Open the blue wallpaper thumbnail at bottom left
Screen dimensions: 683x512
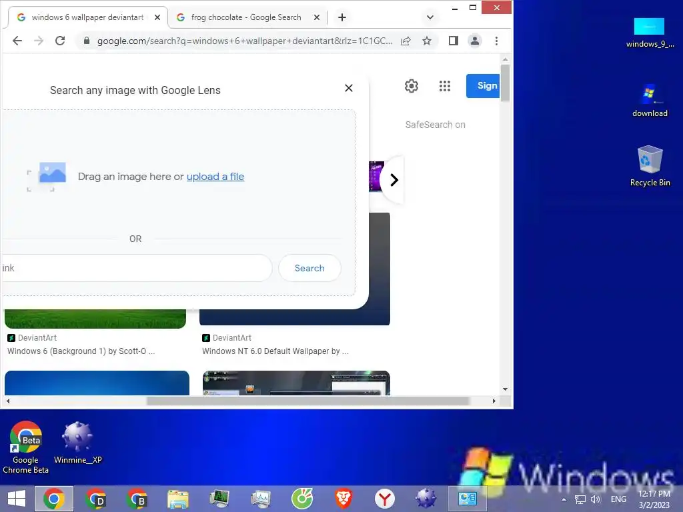click(x=97, y=383)
